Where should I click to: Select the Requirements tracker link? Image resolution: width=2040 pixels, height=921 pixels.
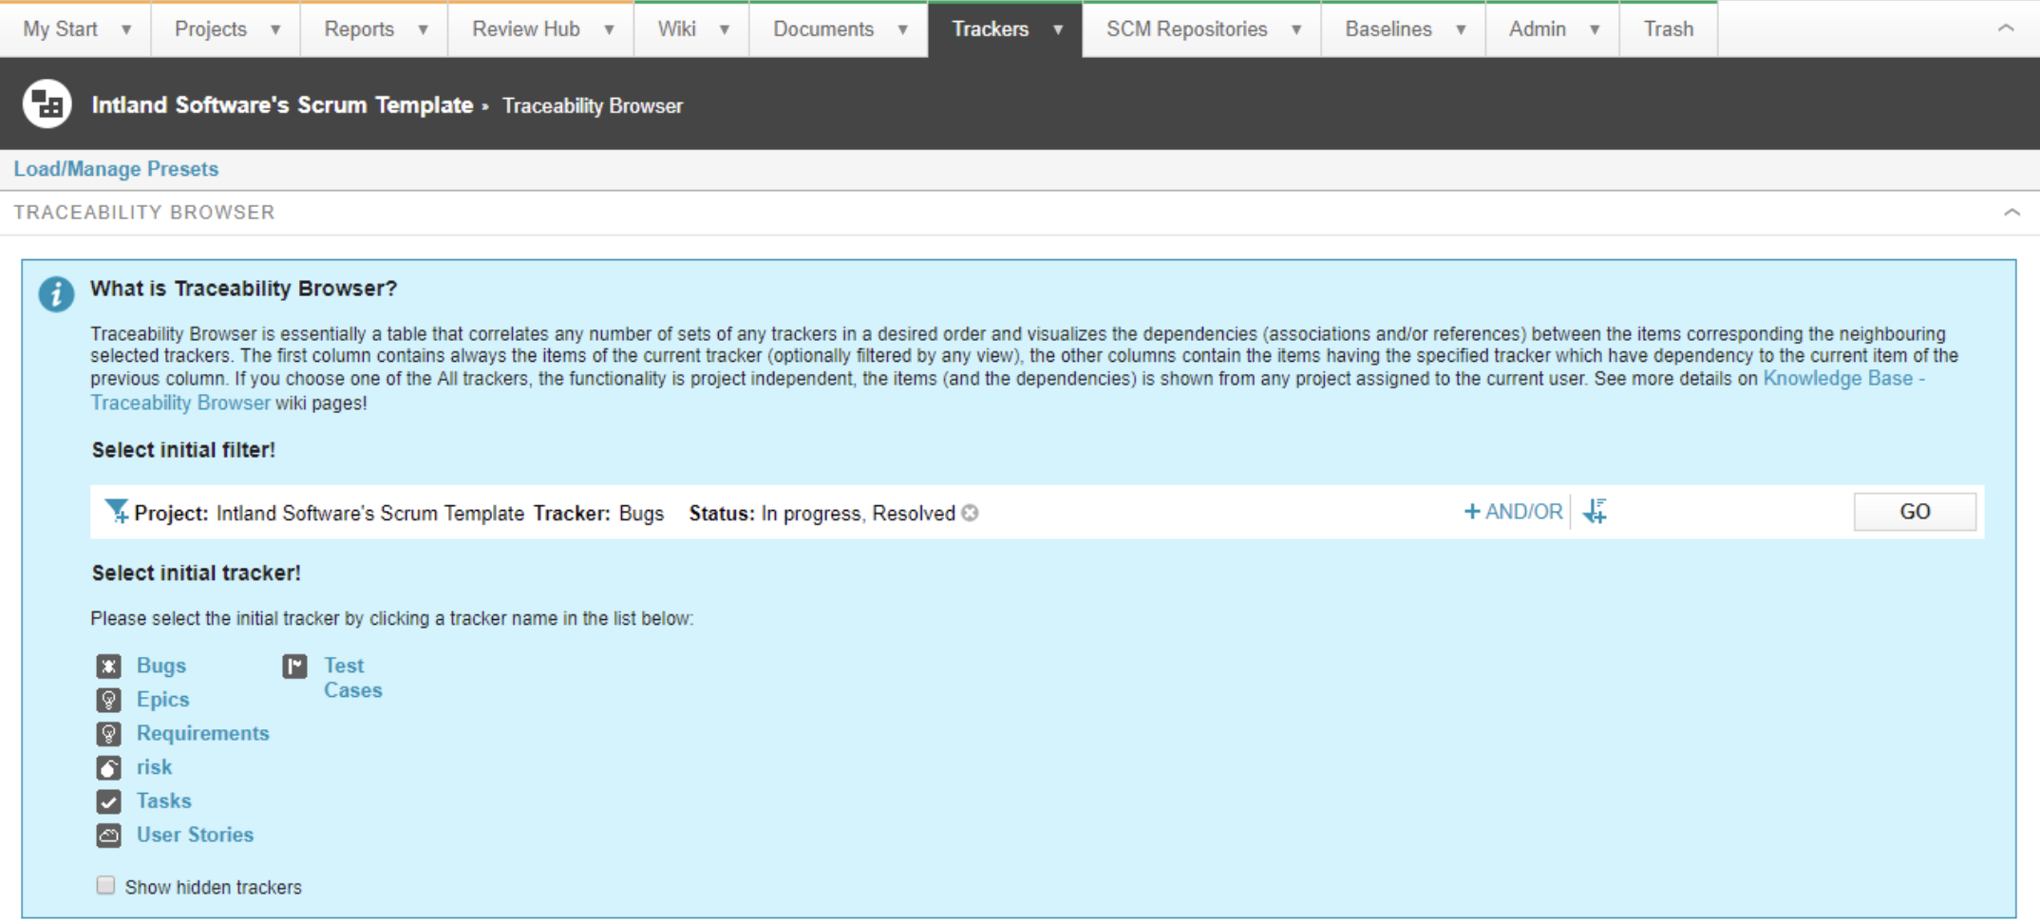pyautogui.click(x=202, y=733)
